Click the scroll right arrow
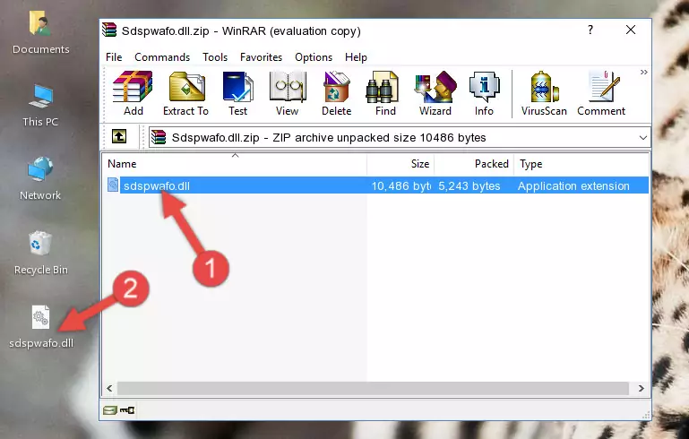This screenshot has width=689, height=439. [641, 389]
